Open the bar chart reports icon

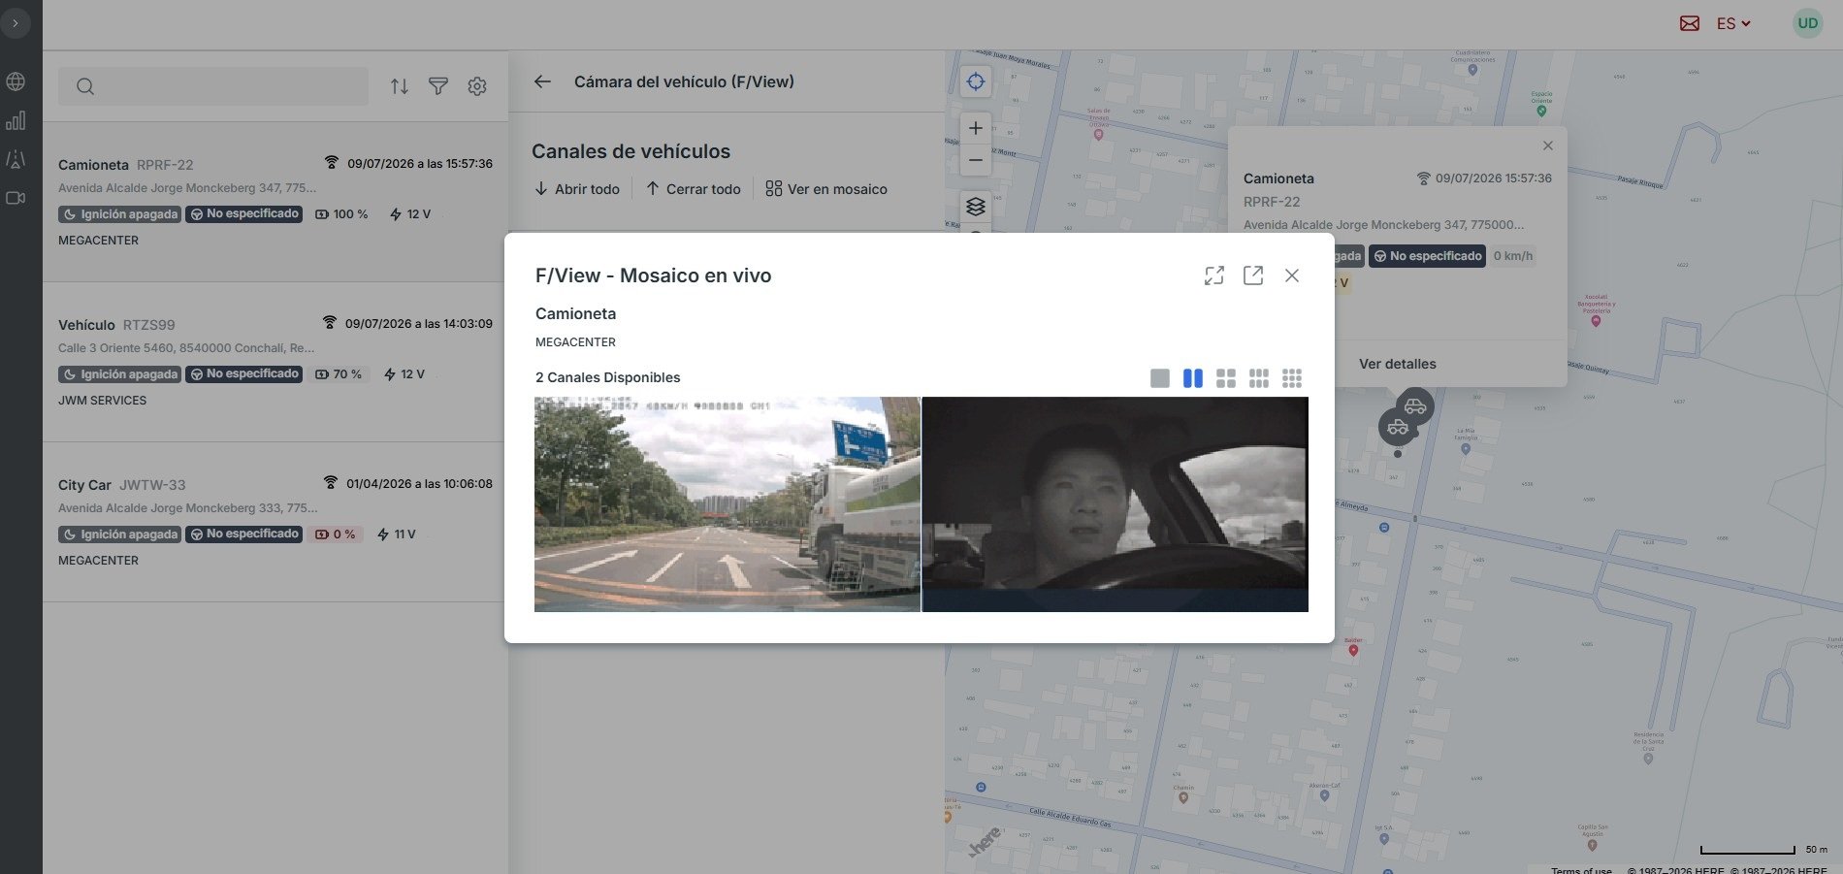click(x=16, y=120)
